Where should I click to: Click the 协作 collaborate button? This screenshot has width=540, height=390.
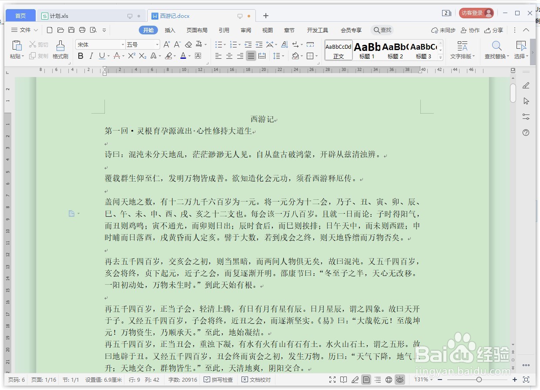[x=470, y=30]
